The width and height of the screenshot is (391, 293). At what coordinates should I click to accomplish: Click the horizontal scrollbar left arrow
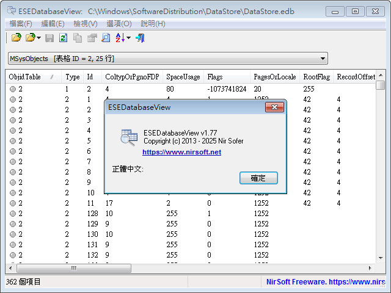(10, 268)
